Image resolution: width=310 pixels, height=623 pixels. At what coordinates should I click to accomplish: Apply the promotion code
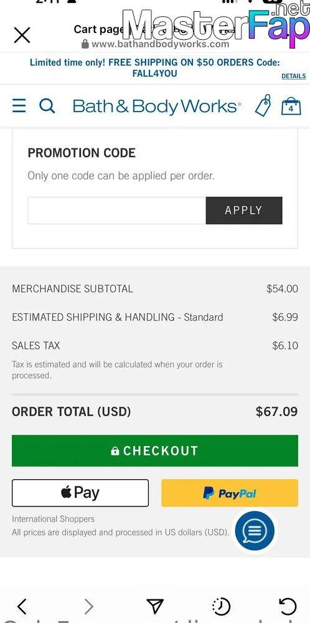(x=244, y=210)
